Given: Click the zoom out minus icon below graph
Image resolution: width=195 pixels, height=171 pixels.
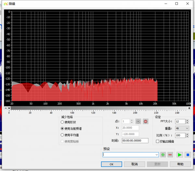Looking at the screenshot, I should (5, 108).
